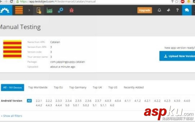195x122 pixels.
Task: Open the chat bubbles support icon
Action: pyautogui.click(x=187, y=10)
